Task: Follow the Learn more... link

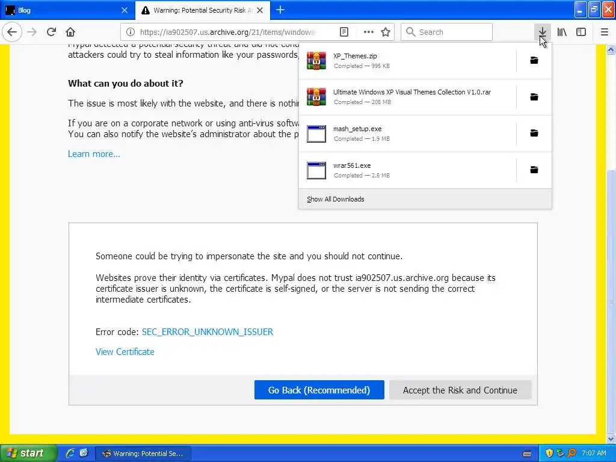Action: pos(94,154)
